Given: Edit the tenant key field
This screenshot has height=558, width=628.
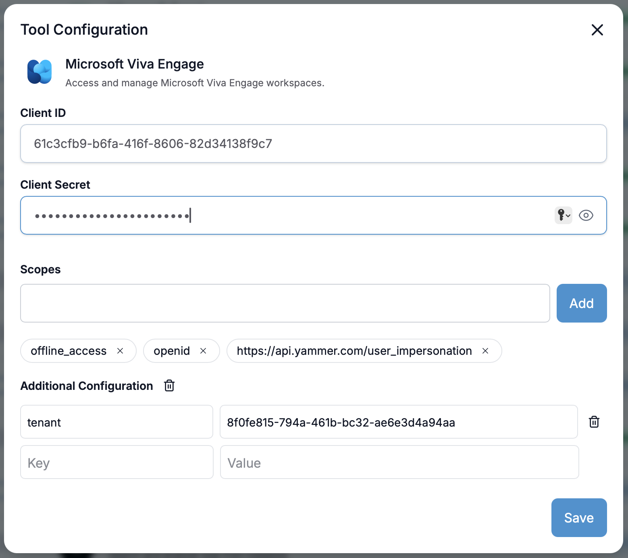Looking at the screenshot, I should 116,422.
